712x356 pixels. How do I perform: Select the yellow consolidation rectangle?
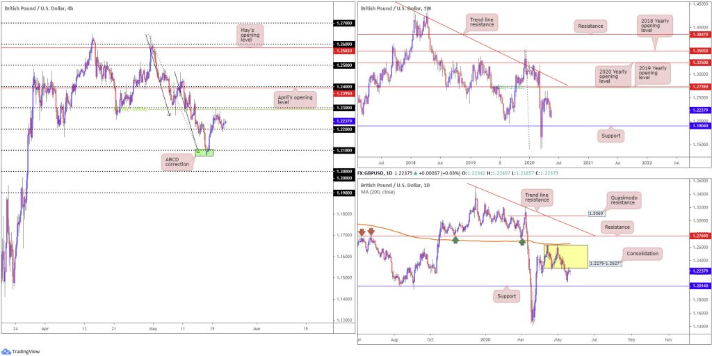coord(566,257)
